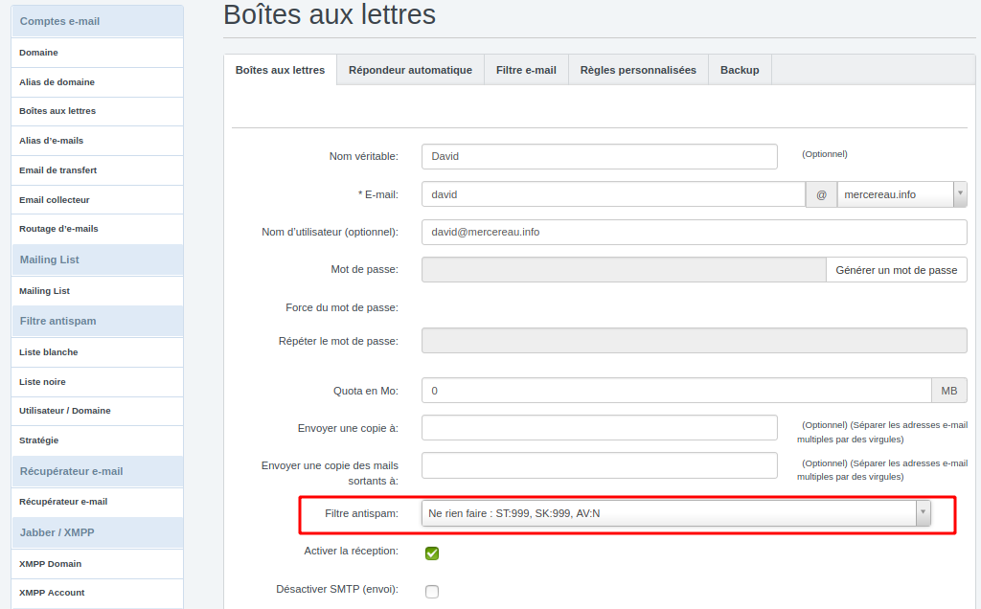Open the XMPP Domain section
Viewport: 981px width, 609px height.
pos(50,564)
